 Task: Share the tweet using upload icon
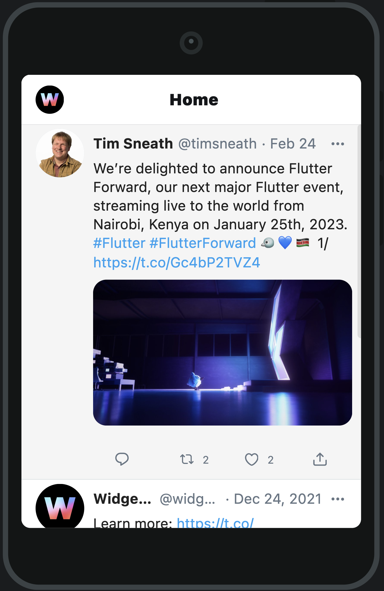(x=320, y=459)
